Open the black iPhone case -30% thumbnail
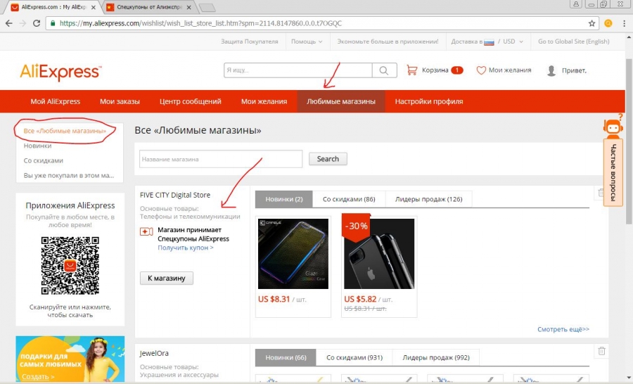633x384 pixels. [379, 254]
